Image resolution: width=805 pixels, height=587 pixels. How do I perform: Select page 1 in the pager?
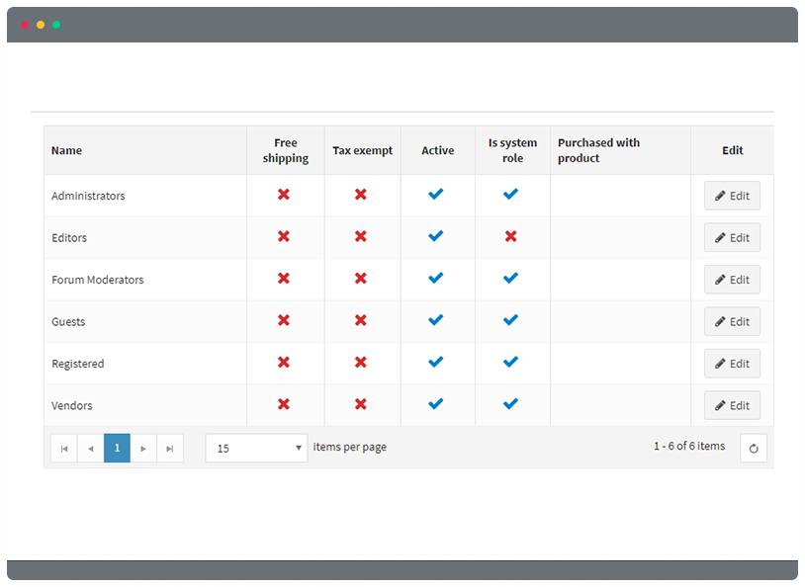tap(117, 448)
